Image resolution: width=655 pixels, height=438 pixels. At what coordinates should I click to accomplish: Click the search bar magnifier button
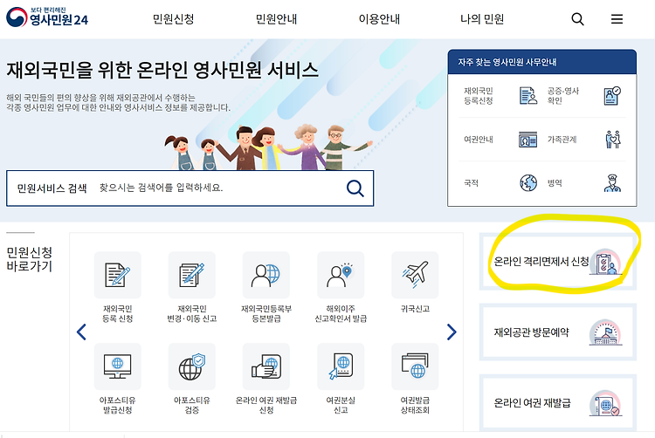click(x=355, y=188)
